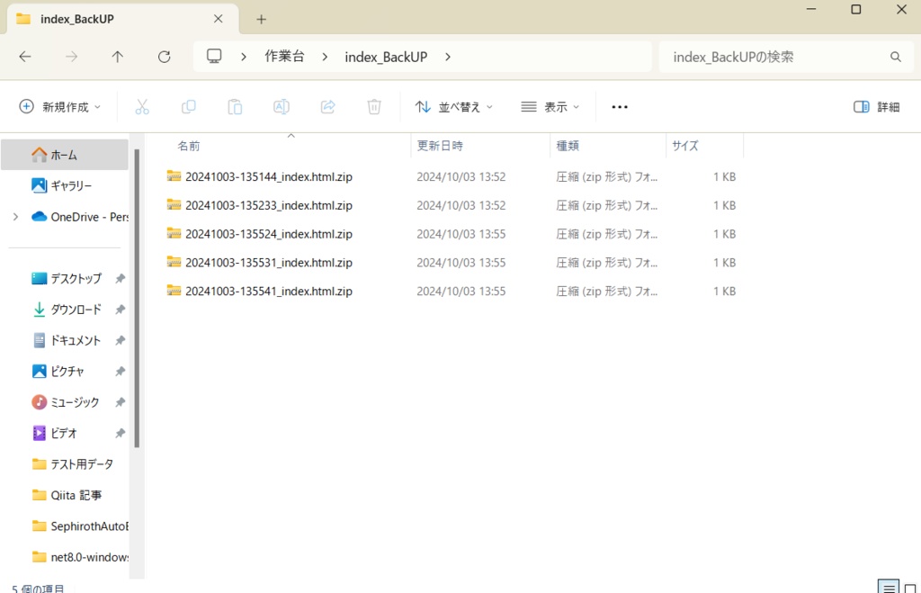921x593 pixels.
Task: Open the 表示 view options dropdown
Action: click(550, 106)
